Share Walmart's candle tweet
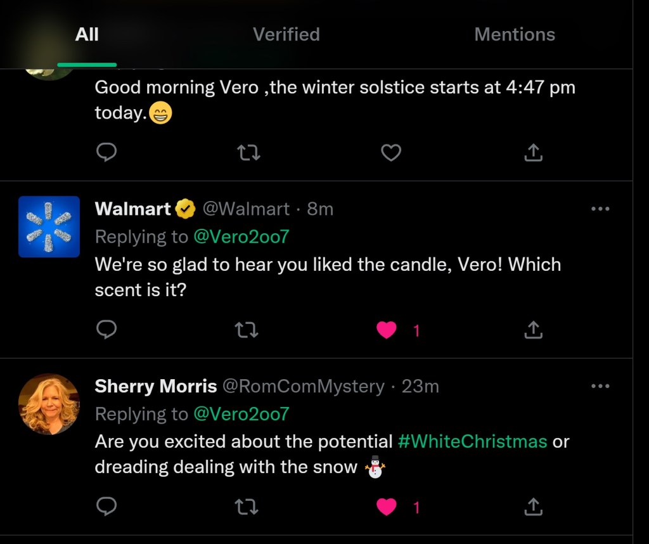The width and height of the screenshot is (649, 544). [534, 330]
